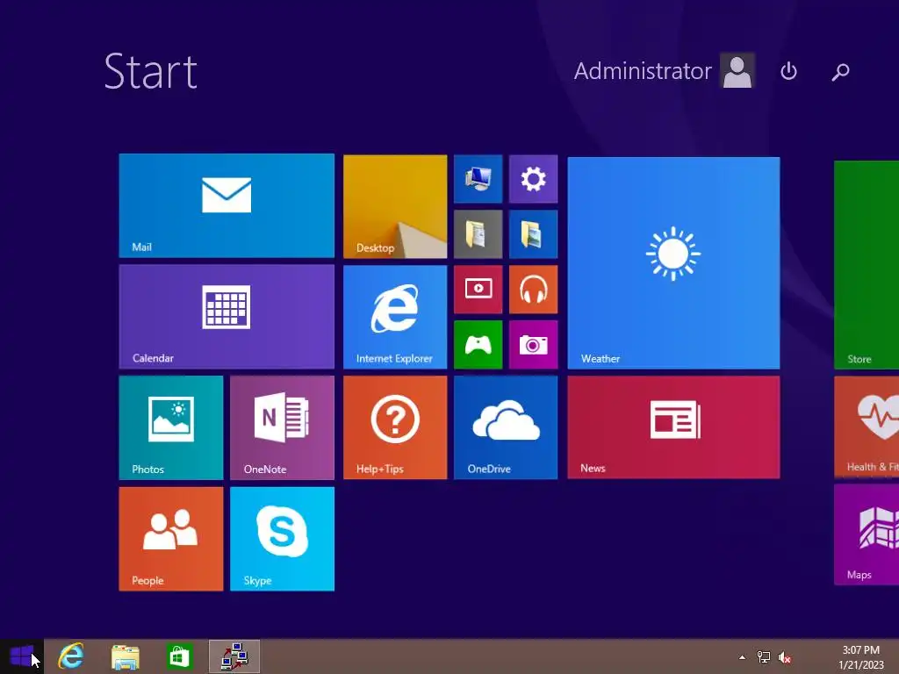Open the Pictures folder small tile

coord(533,233)
